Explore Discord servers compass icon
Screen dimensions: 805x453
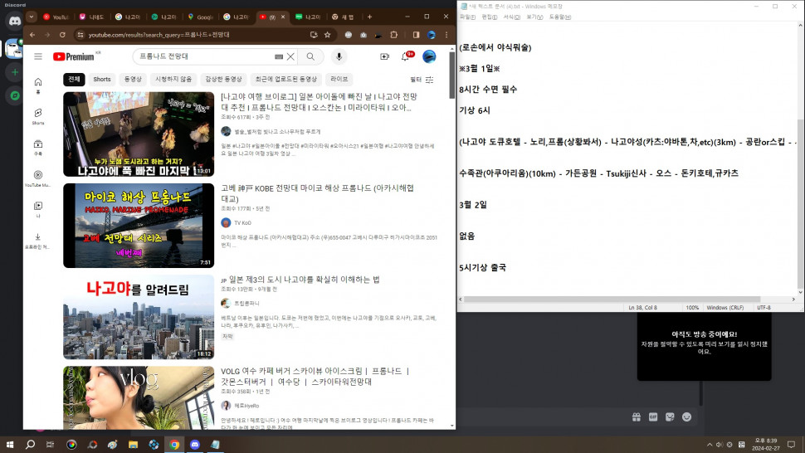14,95
